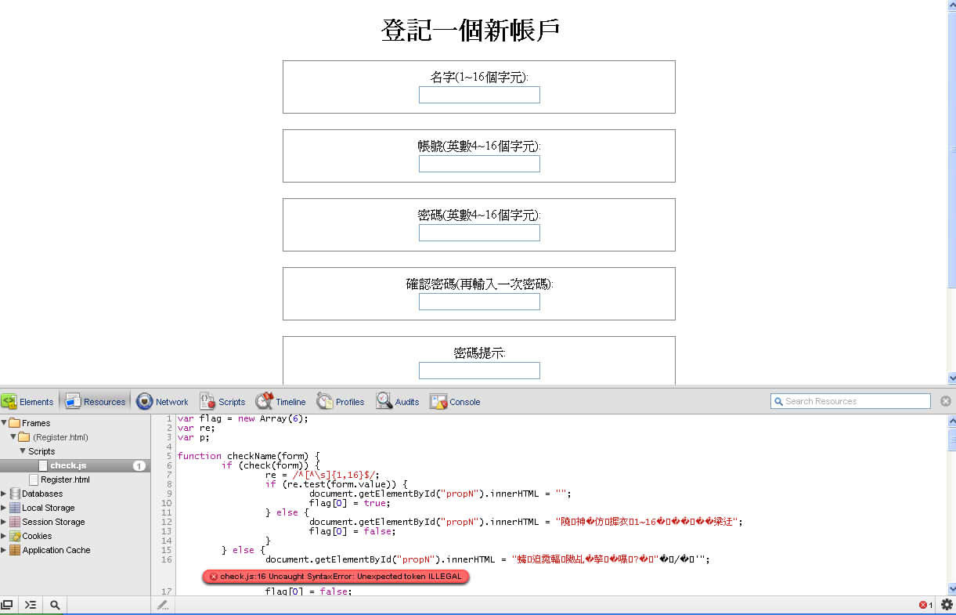Viewport: 956px width, 615px height.
Task: Select the Frames folder row
Action: (x=75, y=423)
